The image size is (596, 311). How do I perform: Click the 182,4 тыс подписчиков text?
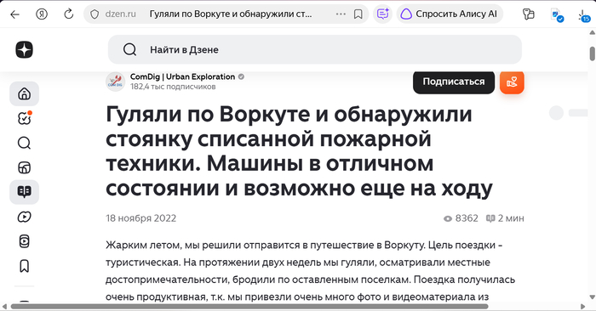[173, 87]
